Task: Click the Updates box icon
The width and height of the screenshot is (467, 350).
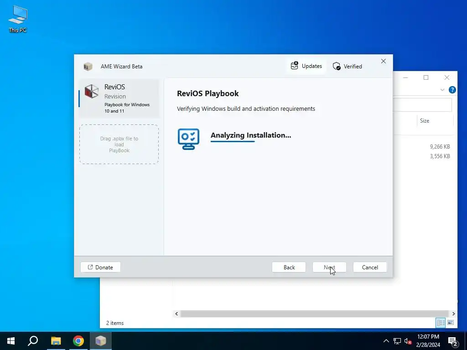Action: (294, 66)
